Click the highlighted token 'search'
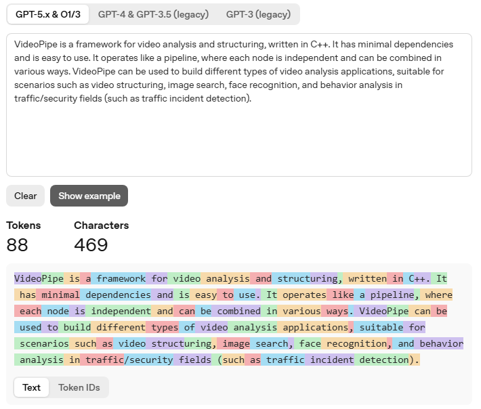Screen dimensions: 481x409 pos(269,343)
